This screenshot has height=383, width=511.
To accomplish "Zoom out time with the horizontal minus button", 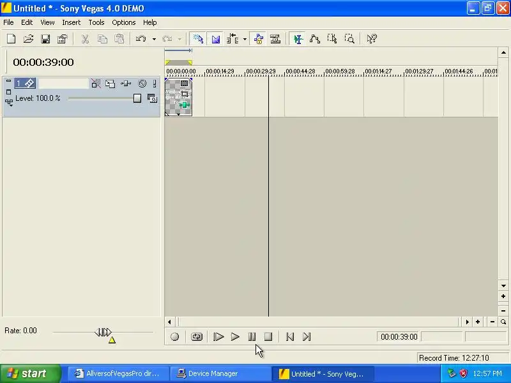I will [492, 322].
